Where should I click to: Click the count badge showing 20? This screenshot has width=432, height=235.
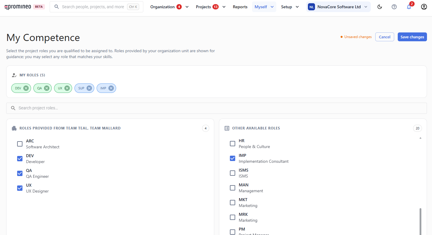tap(418, 128)
